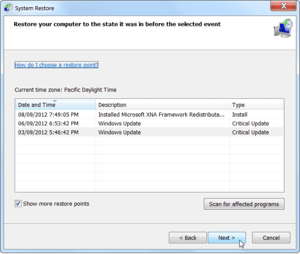This screenshot has width=300, height=254.
Task: Sort by the Date and Time column
Action: (x=55, y=104)
